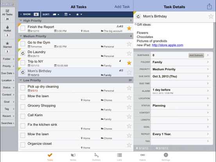The image size is (216, 162).
Task: Tap the repeat icon on Do Laundry
Action: point(23,53)
